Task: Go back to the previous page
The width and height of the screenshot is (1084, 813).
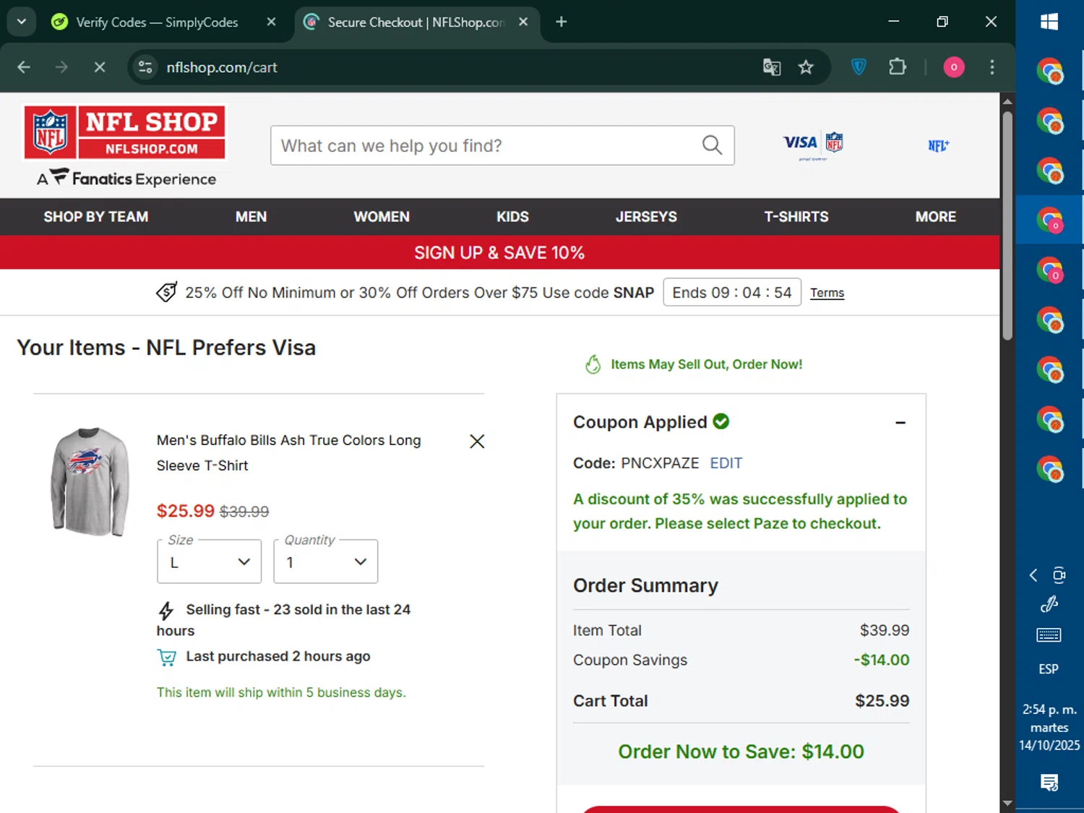Action: [x=24, y=67]
